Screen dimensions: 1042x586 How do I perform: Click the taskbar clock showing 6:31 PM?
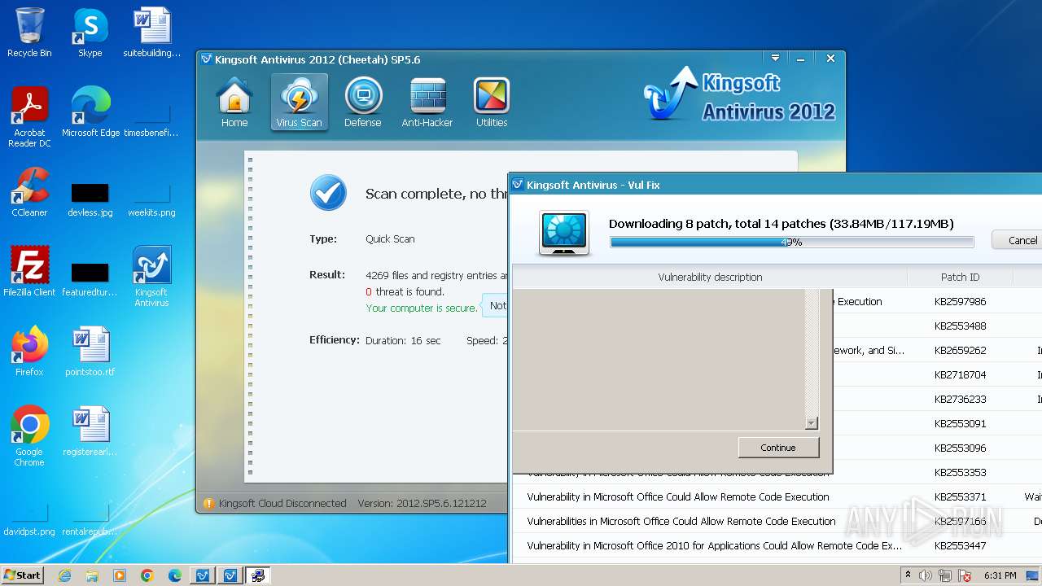(x=1000, y=575)
